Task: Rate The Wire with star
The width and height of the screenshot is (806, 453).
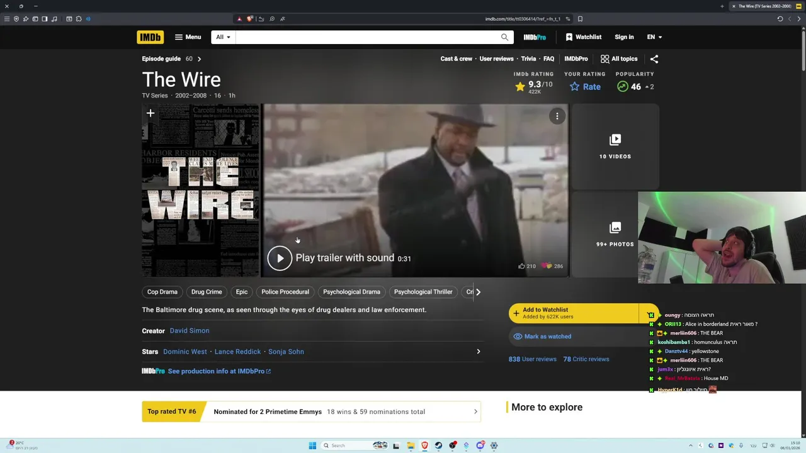Action: 585,87
